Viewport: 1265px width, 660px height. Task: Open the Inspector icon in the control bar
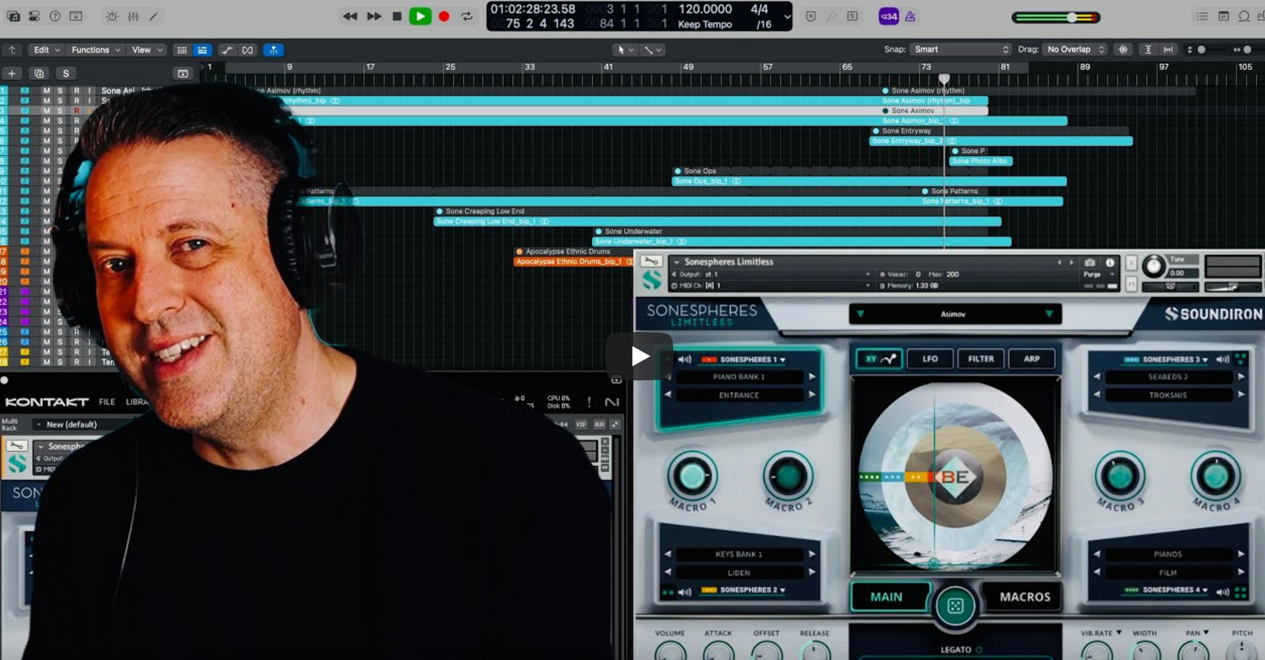click(34, 16)
